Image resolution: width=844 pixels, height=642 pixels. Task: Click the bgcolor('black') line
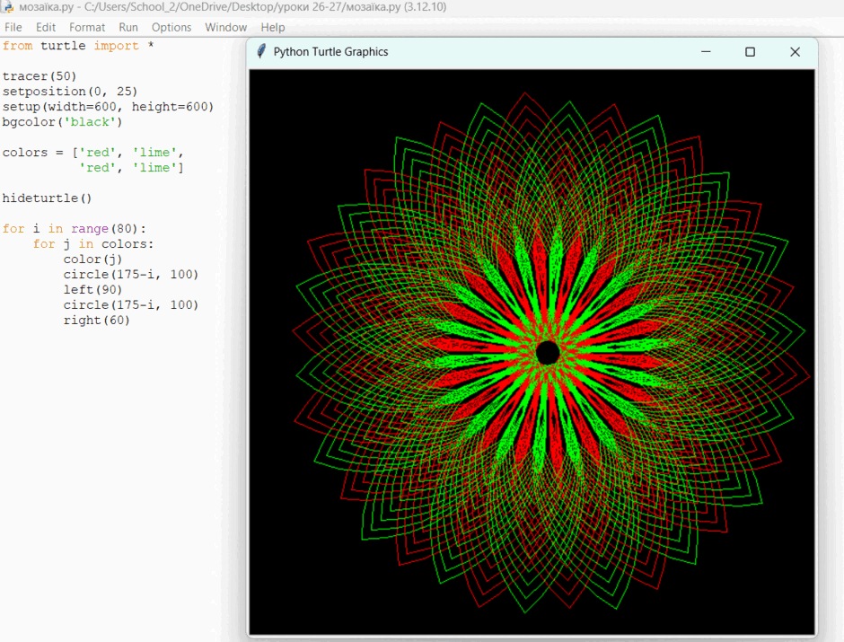click(63, 122)
